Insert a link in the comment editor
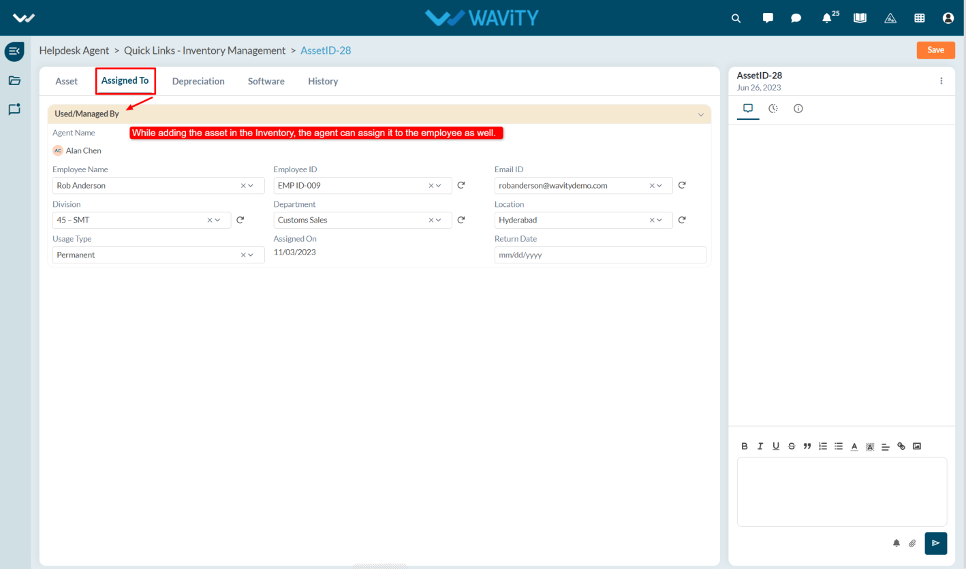The image size is (966, 569). [x=901, y=446]
